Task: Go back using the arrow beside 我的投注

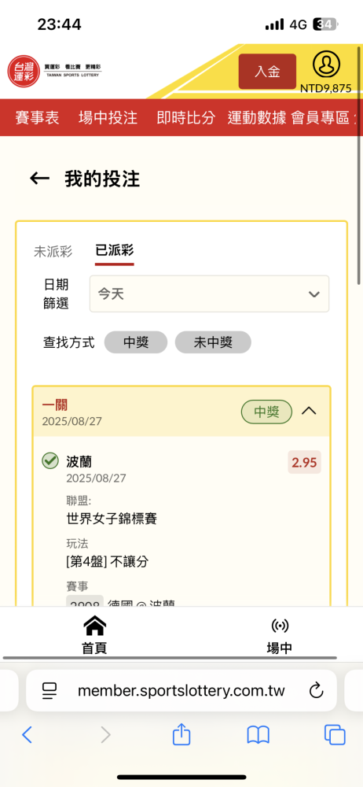Action: pyautogui.click(x=39, y=178)
